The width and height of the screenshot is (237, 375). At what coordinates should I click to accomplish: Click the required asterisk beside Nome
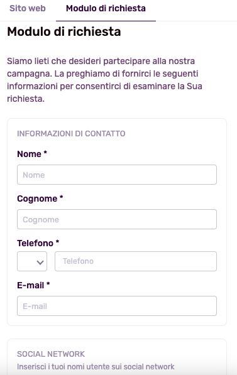[45, 153]
